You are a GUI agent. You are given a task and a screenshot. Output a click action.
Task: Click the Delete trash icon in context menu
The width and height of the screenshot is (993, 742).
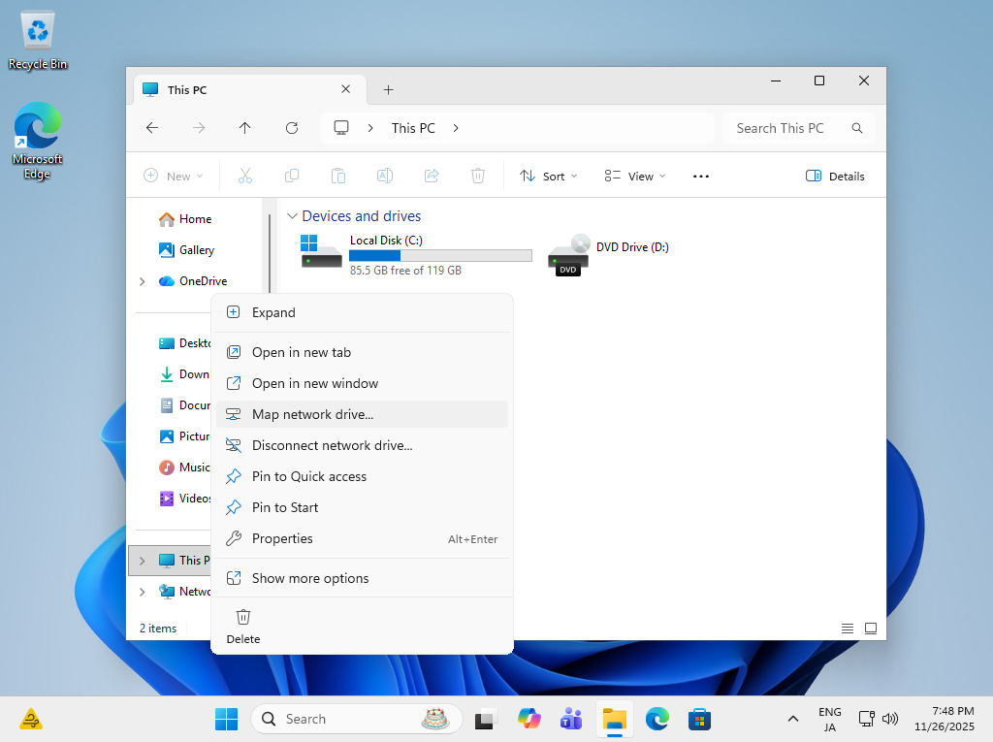(x=243, y=617)
